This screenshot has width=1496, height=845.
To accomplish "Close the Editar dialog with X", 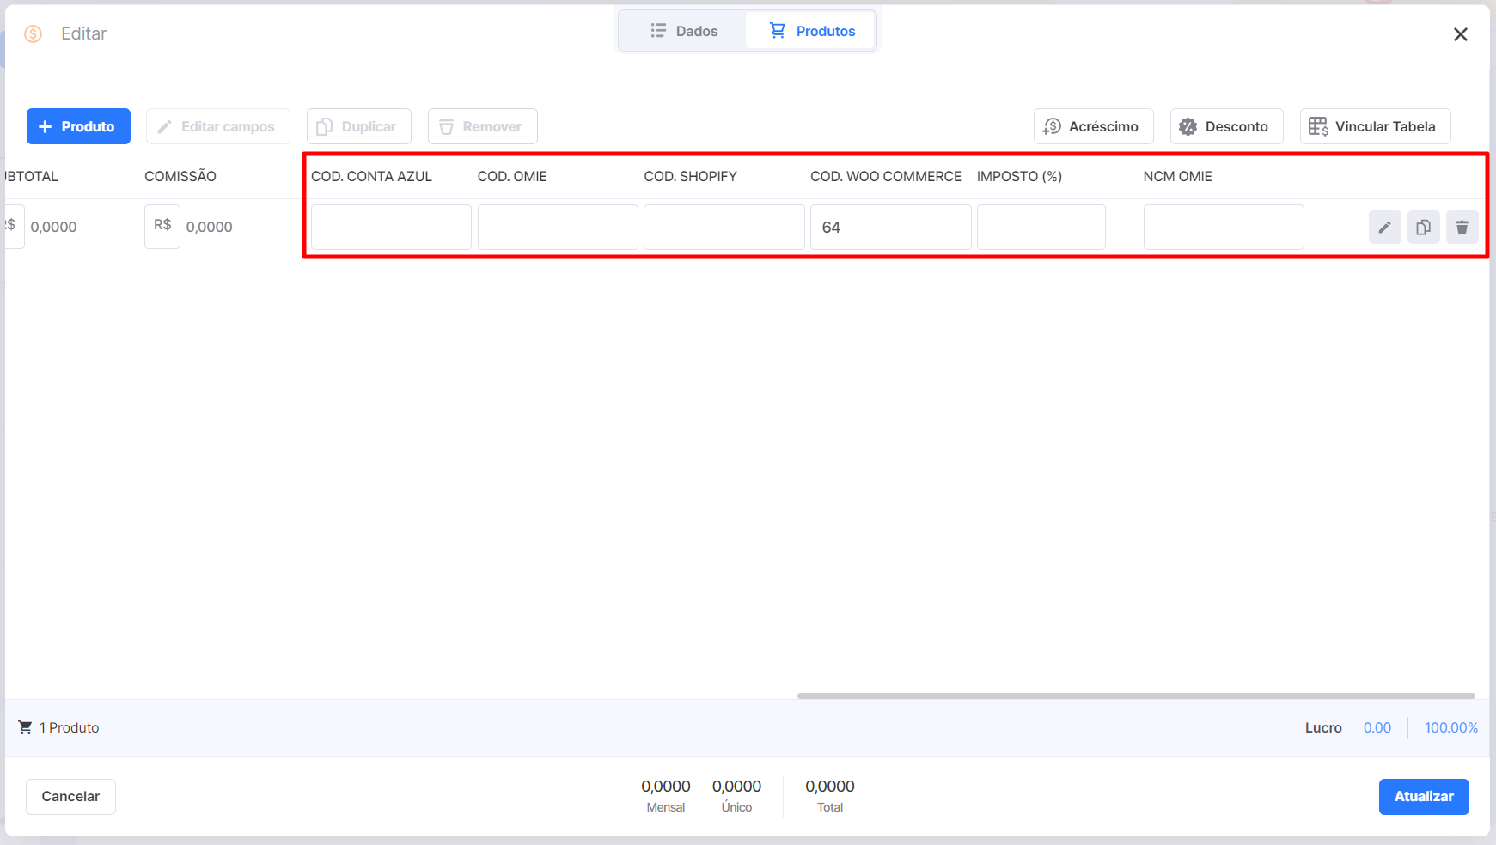I will tap(1460, 34).
